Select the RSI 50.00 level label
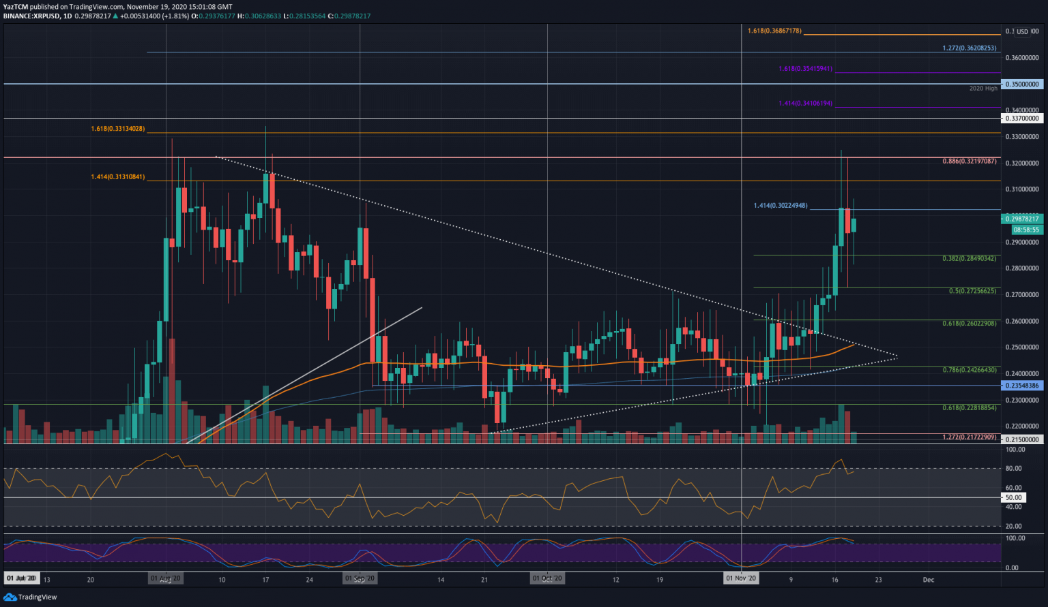 1014,498
